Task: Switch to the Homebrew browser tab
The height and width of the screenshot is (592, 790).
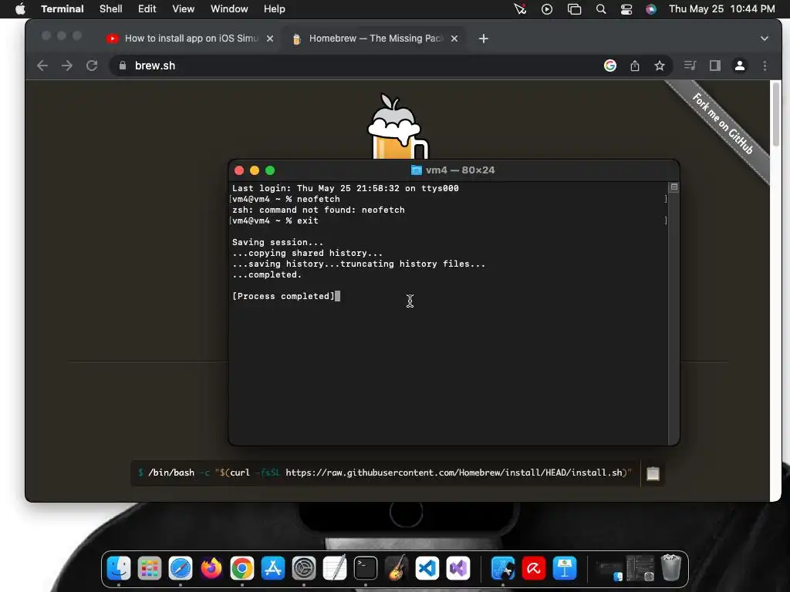Action: click(x=375, y=39)
